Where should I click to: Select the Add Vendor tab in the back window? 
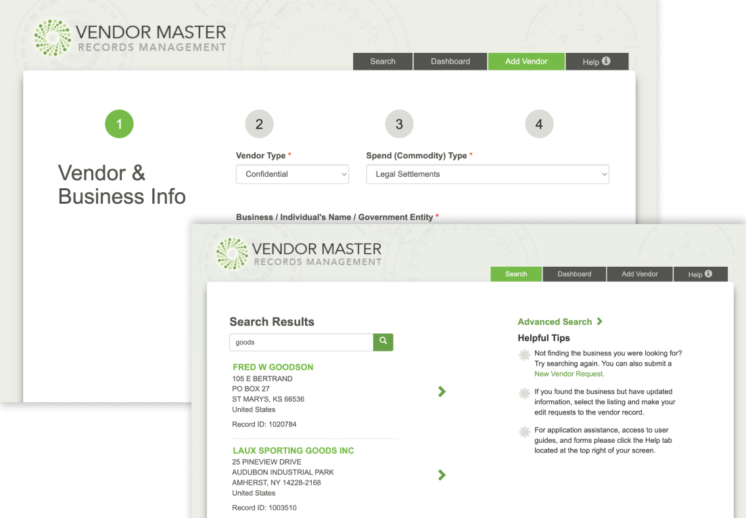(526, 62)
